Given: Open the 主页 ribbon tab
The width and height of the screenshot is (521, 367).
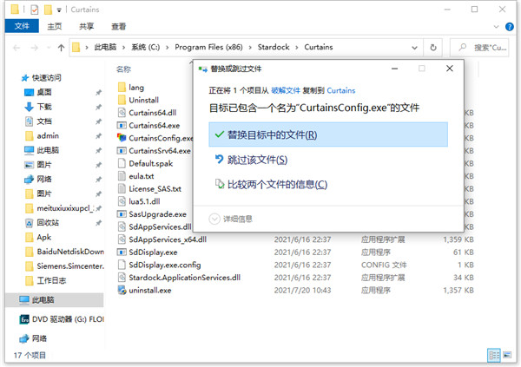Looking at the screenshot, I should click(x=54, y=26).
